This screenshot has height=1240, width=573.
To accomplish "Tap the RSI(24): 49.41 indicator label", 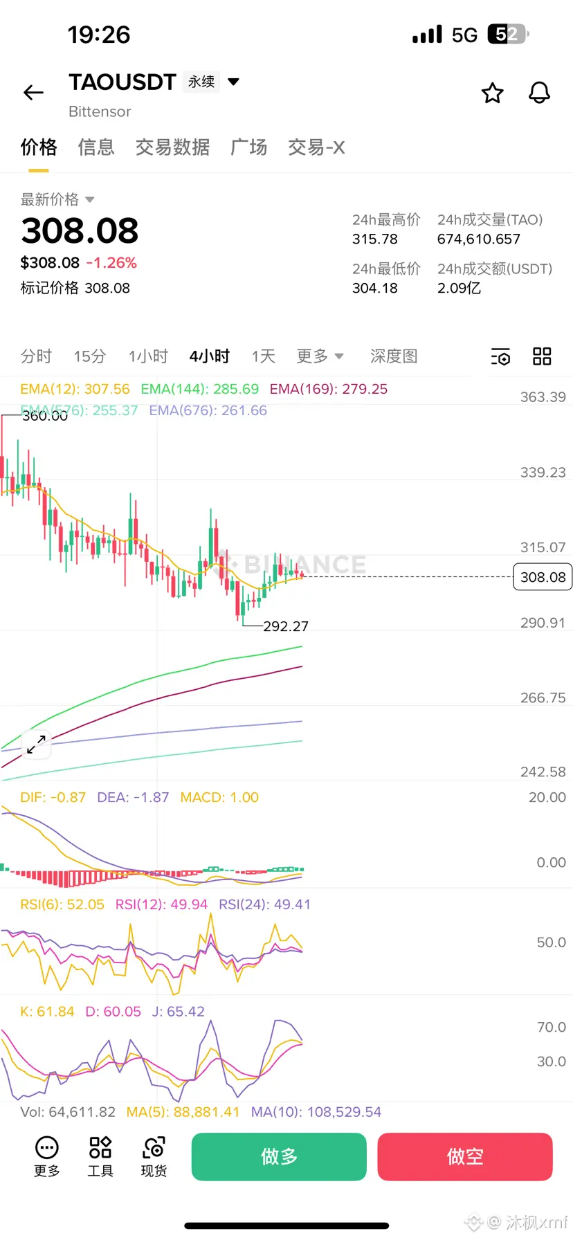I will [265, 904].
